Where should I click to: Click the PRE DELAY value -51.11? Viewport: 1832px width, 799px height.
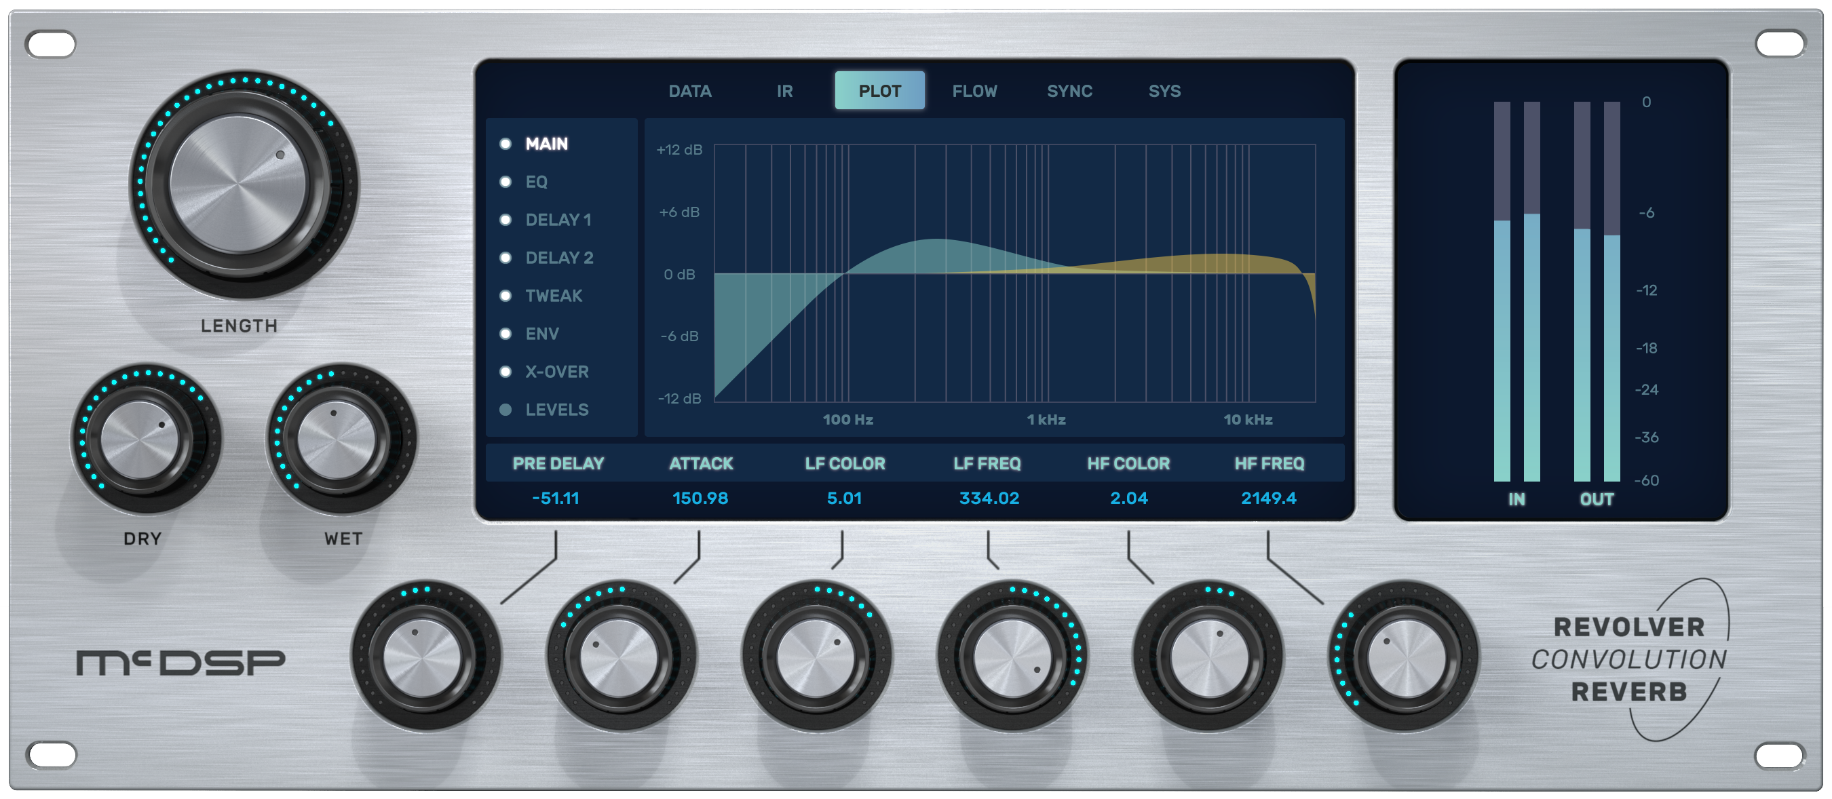pyautogui.click(x=556, y=499)
